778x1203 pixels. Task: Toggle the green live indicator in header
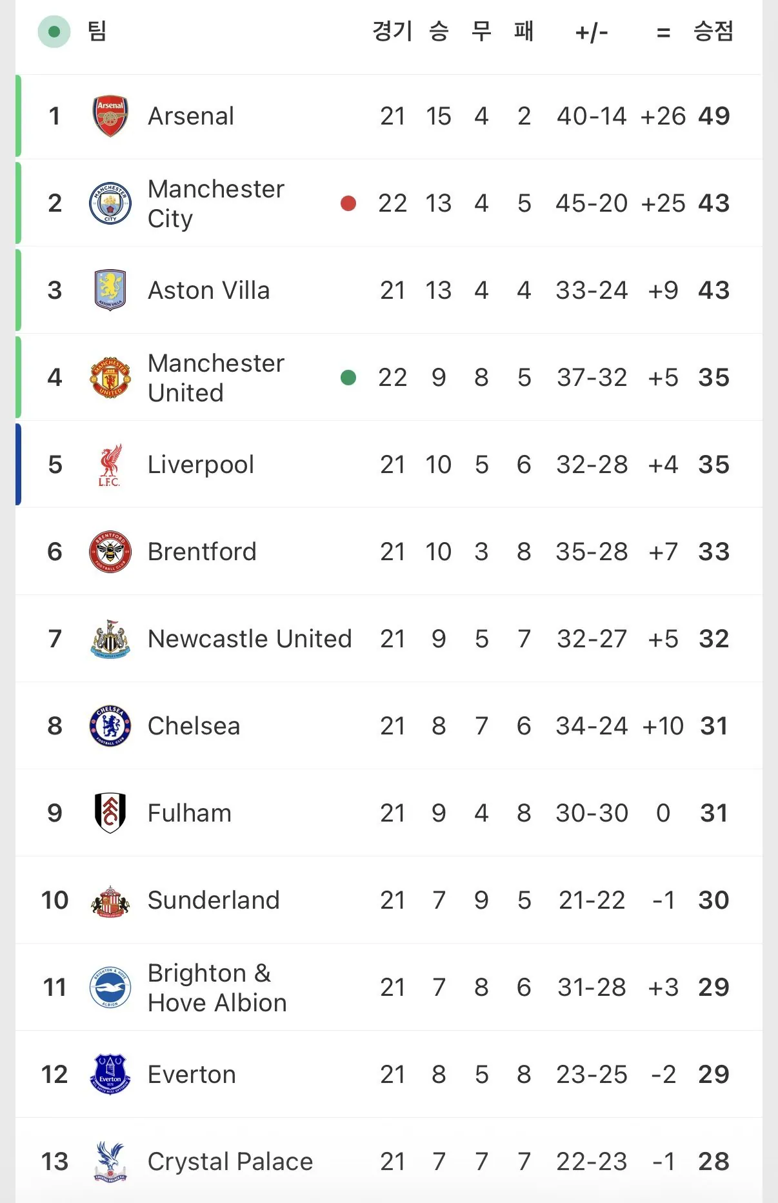pyautogui.click(x=54, y=32)
